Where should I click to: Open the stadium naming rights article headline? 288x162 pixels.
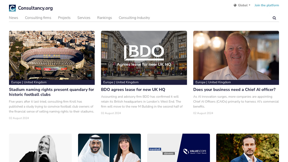click(x=51, y=92)
